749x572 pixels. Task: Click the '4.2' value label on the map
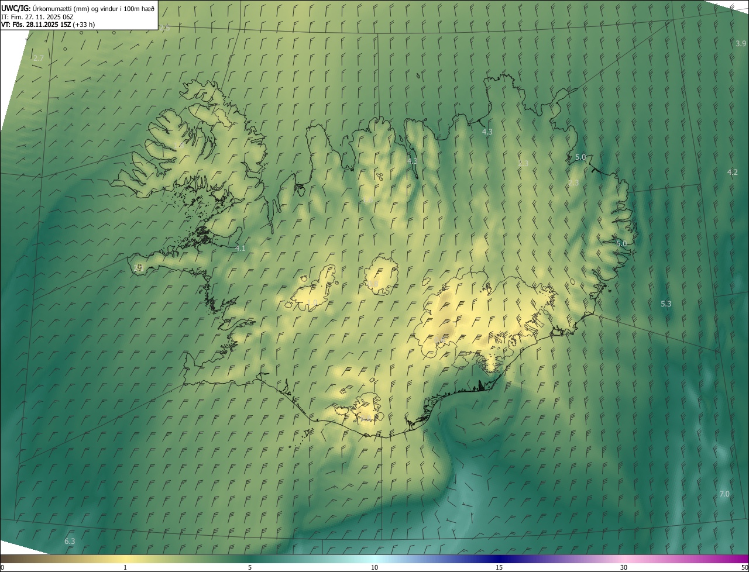click(732, 172)
